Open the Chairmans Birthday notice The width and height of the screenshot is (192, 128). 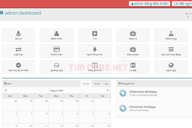point(143,92)
